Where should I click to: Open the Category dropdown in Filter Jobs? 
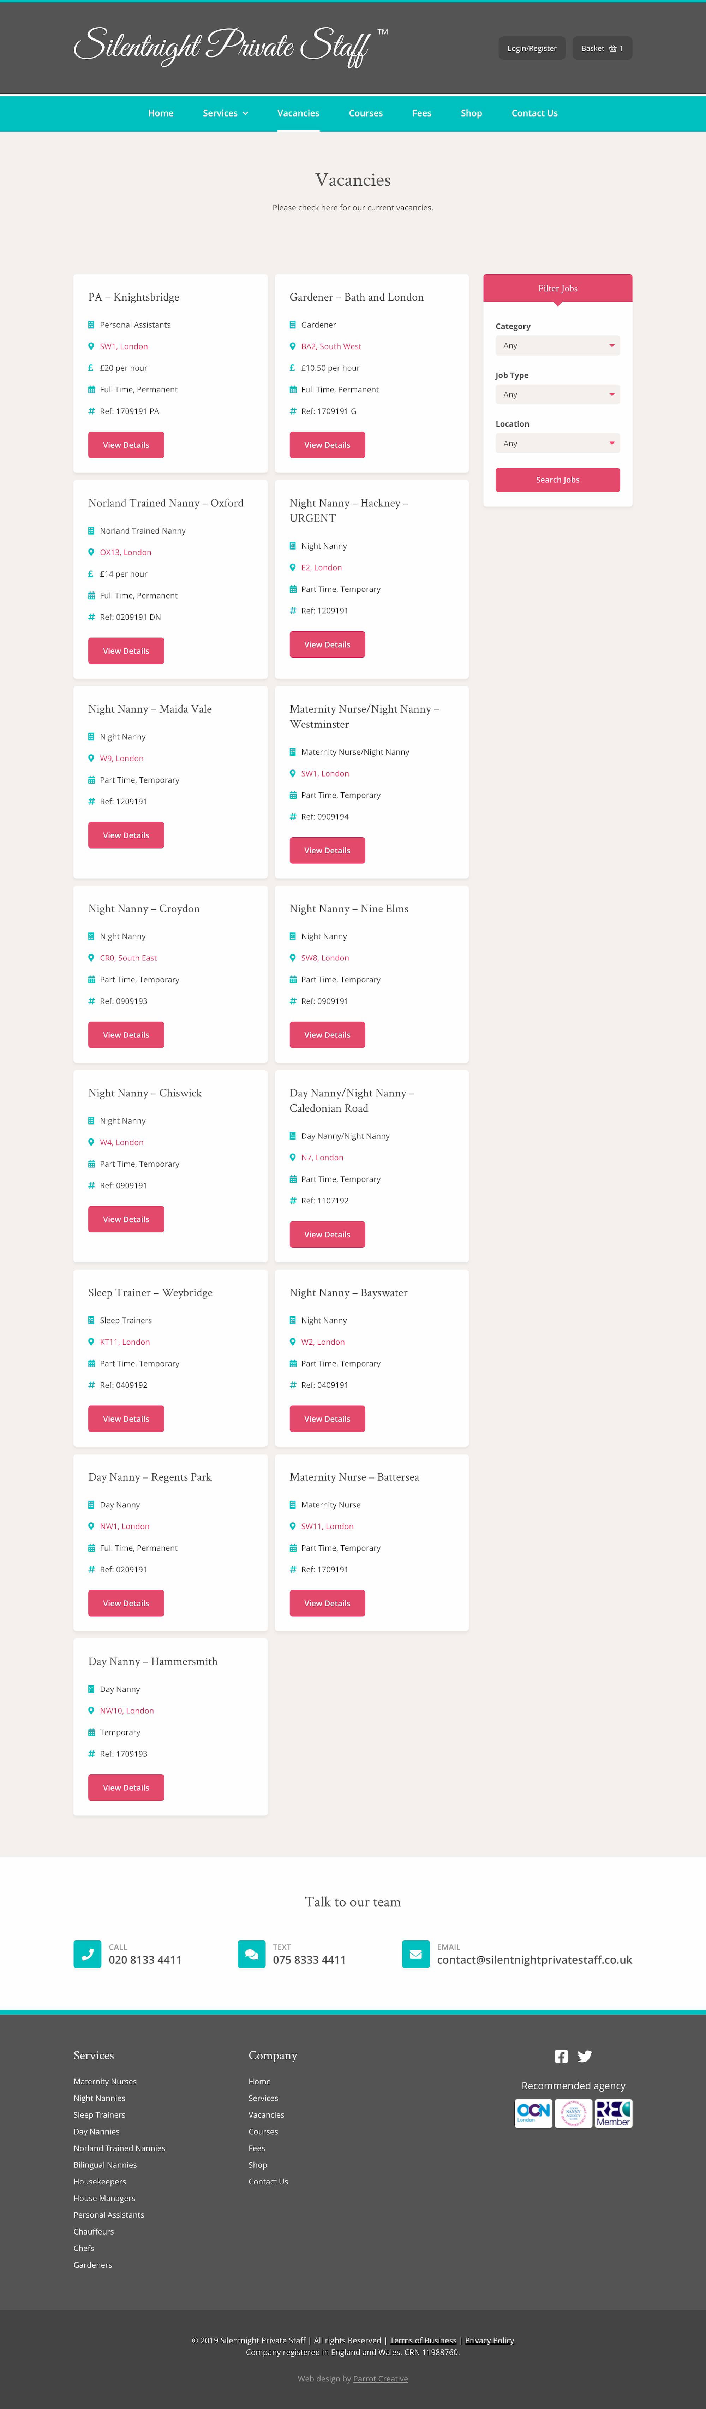(557, 345)
